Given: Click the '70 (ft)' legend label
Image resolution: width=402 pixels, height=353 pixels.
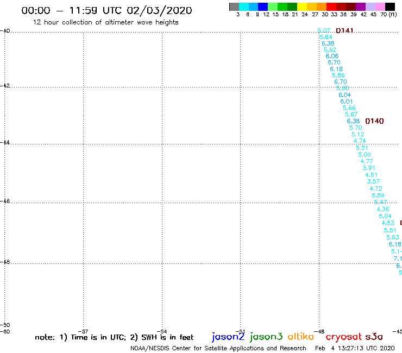Looking at the screenshot, I should click(x=388, y=14).
